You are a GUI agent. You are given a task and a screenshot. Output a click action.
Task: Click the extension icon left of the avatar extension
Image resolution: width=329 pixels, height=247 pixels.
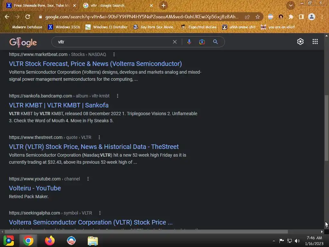tap(271, 17)
